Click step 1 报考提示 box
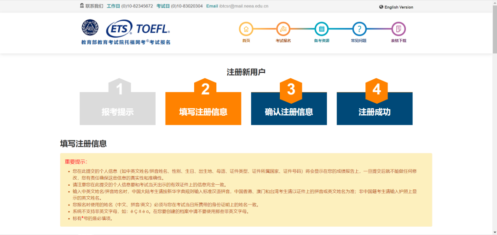 coord(117,109)
